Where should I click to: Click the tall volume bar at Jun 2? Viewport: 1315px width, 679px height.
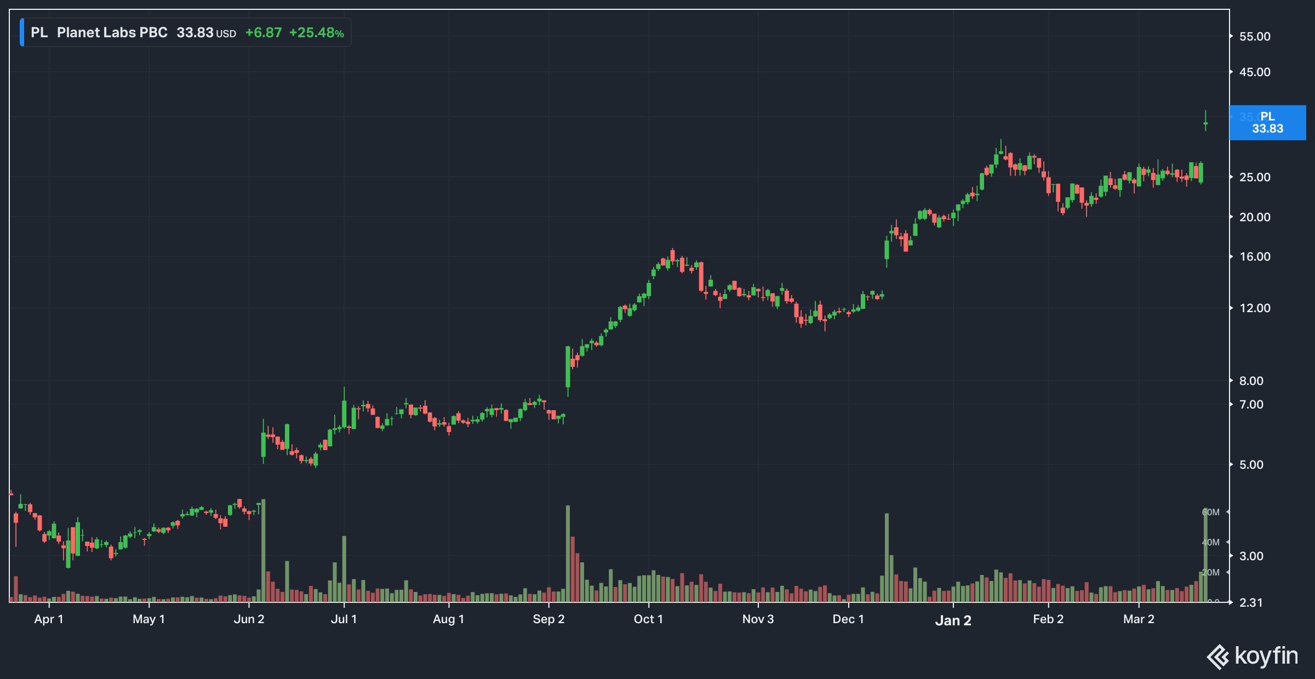coord(264,550)
